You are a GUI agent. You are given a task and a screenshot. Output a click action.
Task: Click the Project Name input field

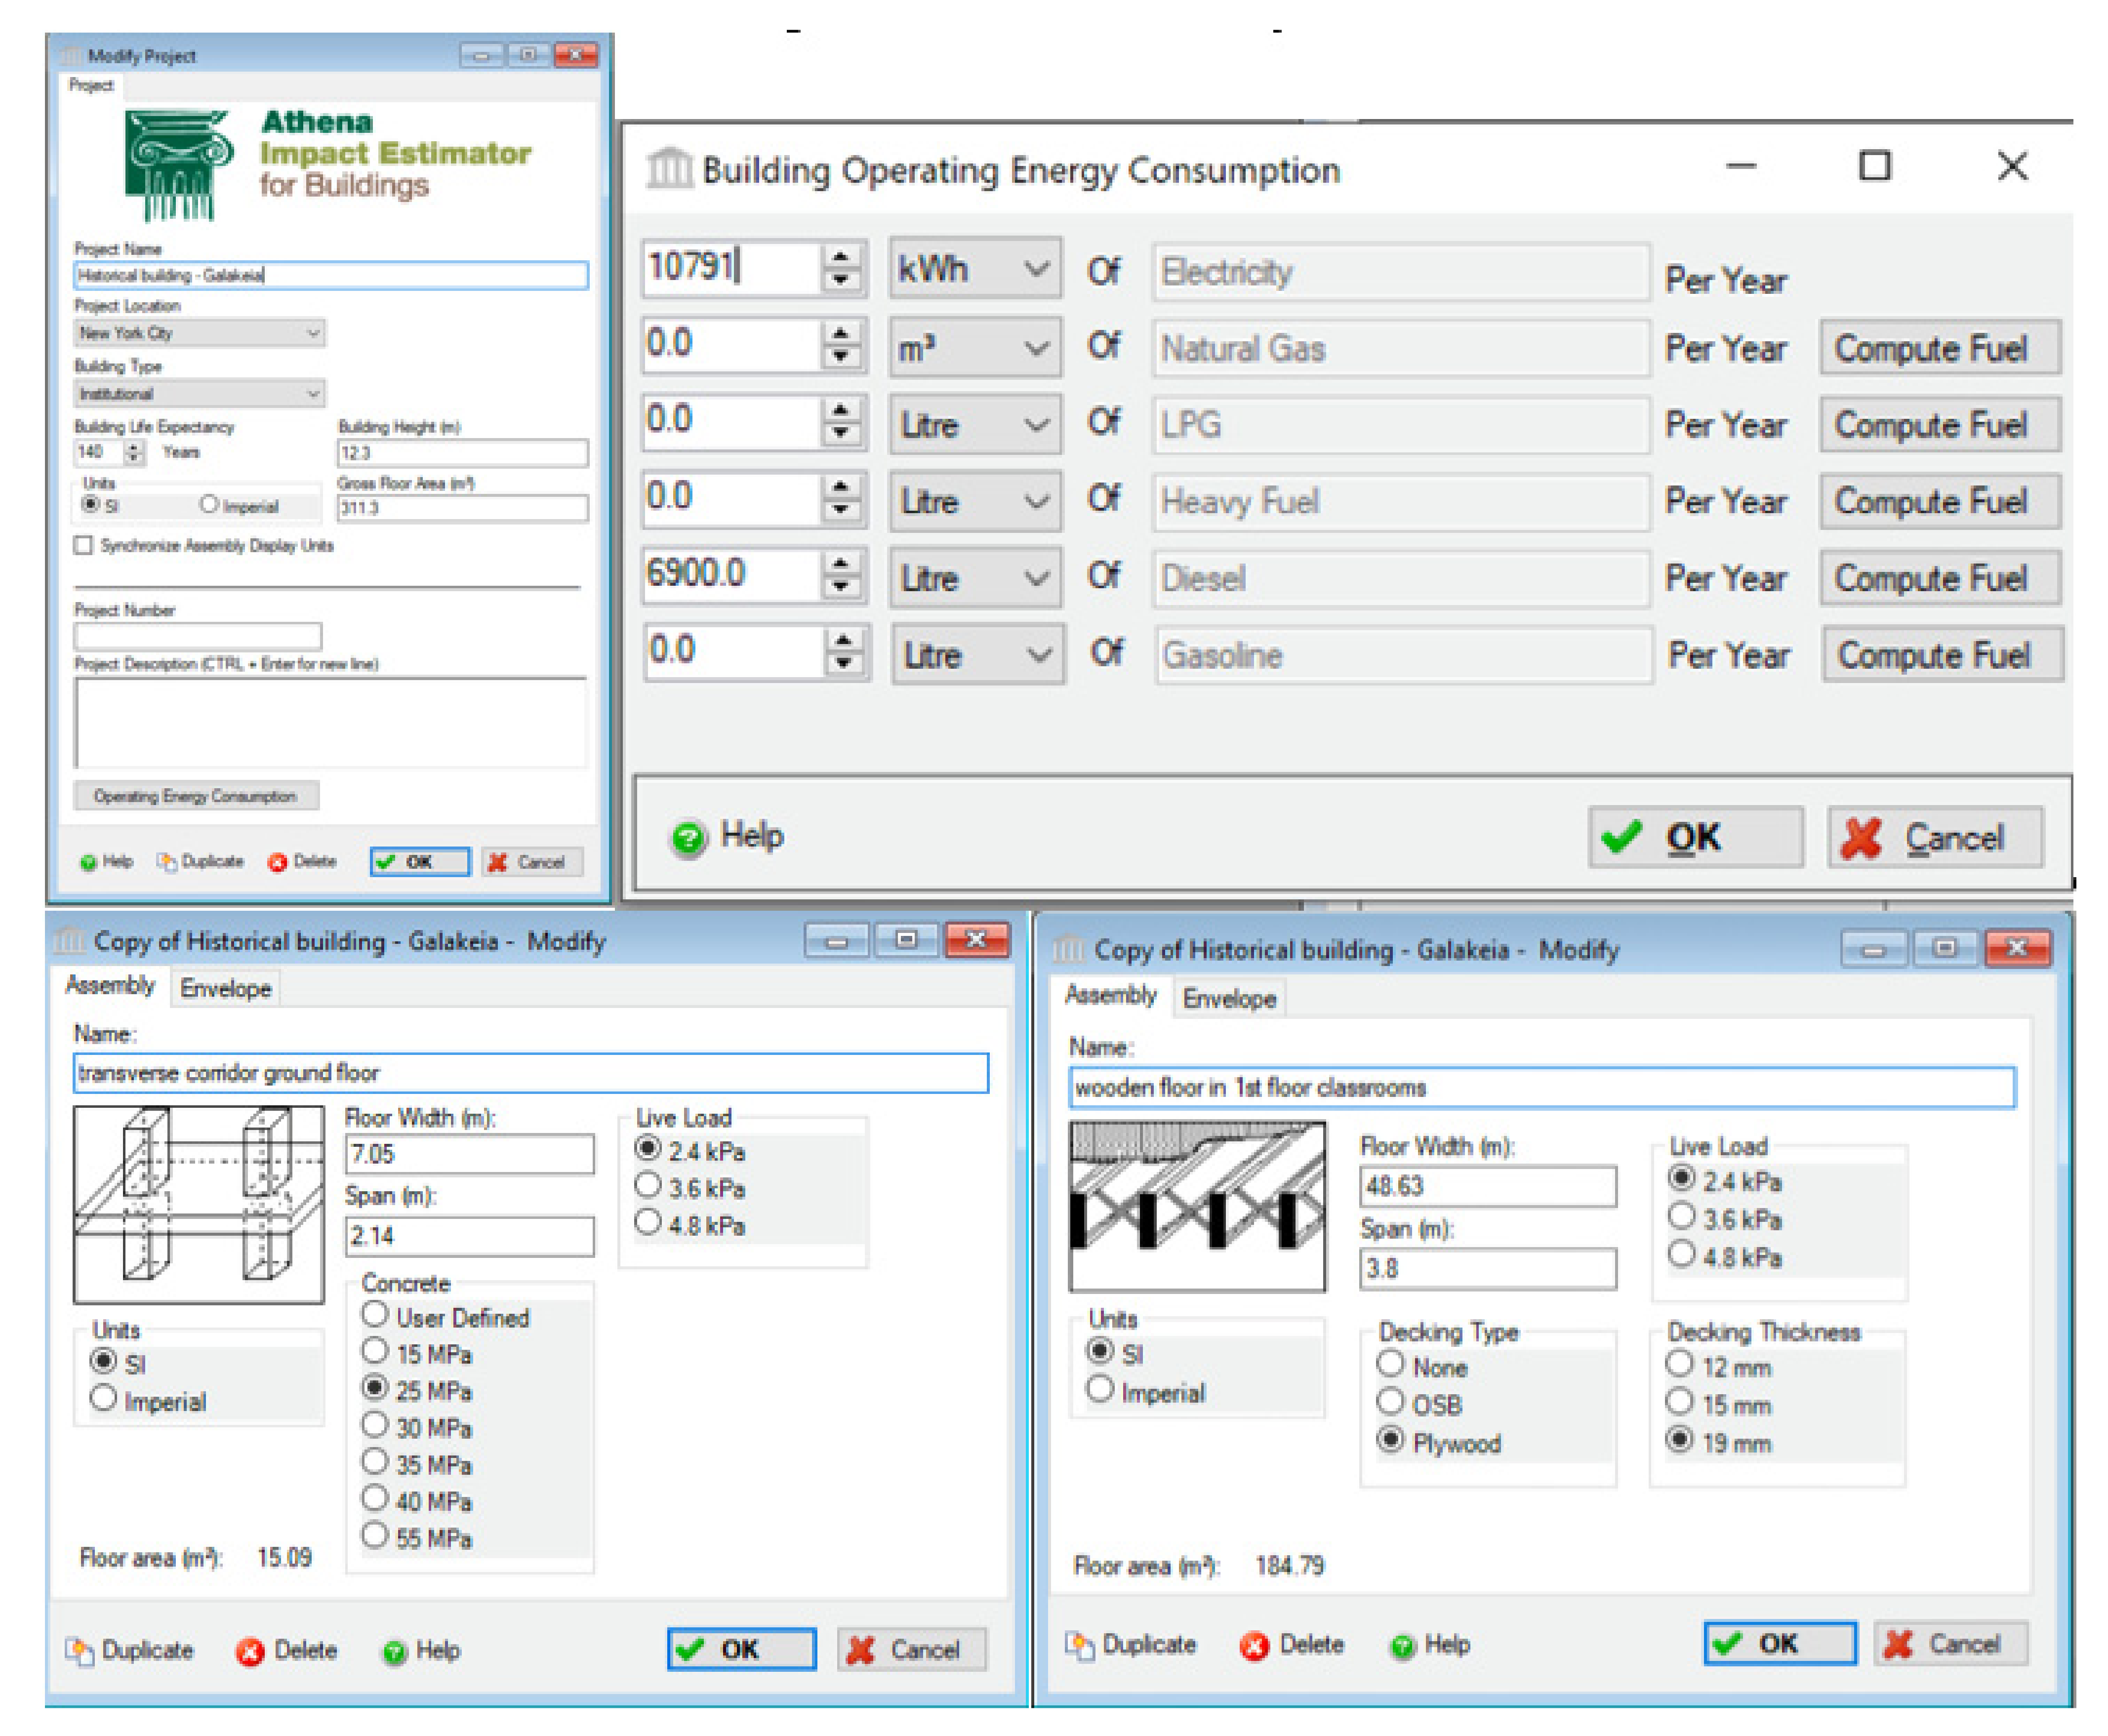[330, 275]
